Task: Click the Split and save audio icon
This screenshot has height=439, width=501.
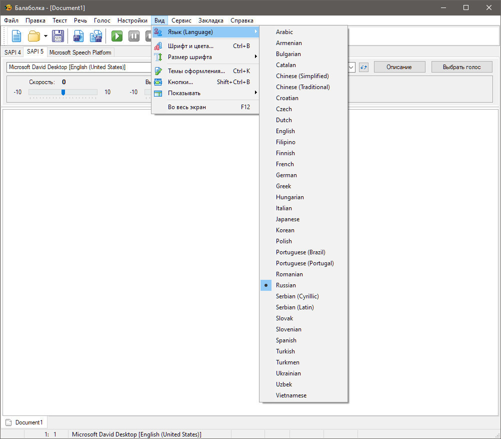Action: [x=96, y=36]
